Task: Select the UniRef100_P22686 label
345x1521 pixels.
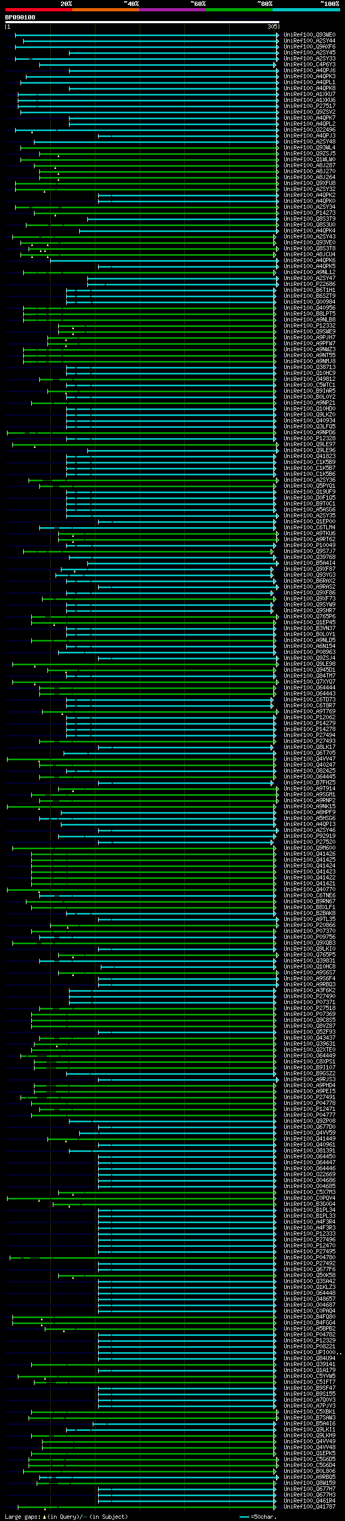Action: click(309, 284)
